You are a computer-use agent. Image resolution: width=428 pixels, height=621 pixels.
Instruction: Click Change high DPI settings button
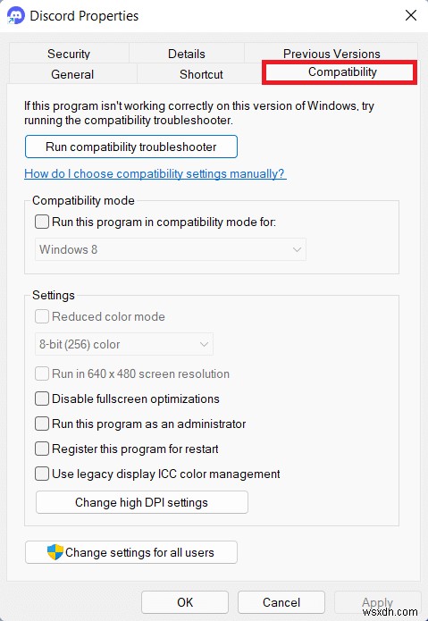(x=142, y=502)
